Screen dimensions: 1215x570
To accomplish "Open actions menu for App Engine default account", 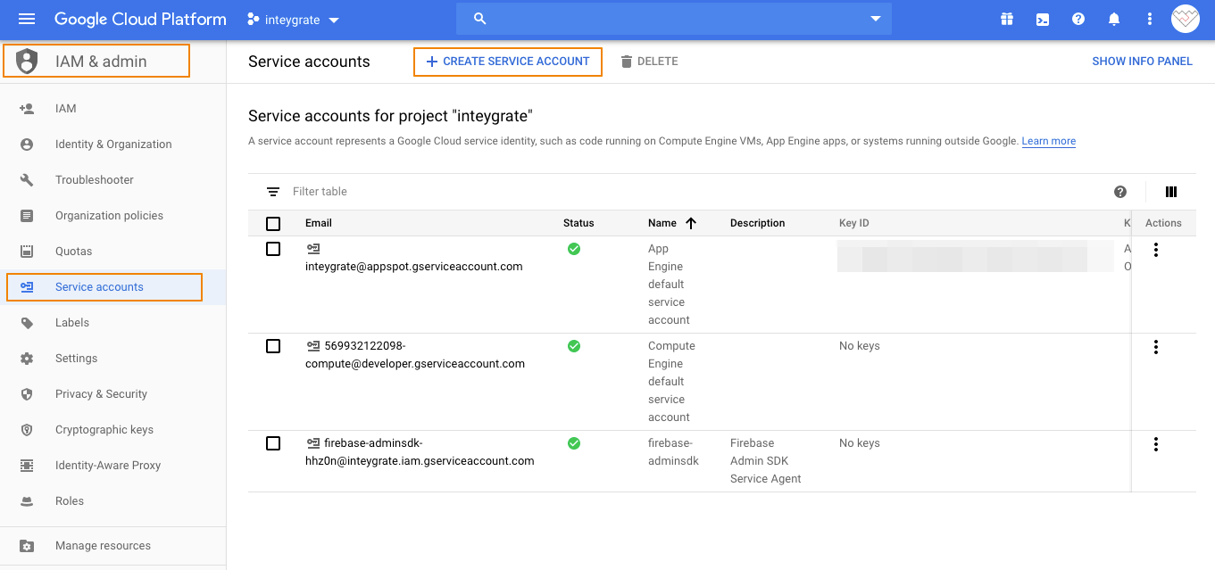I will (x=1156, y=250).
